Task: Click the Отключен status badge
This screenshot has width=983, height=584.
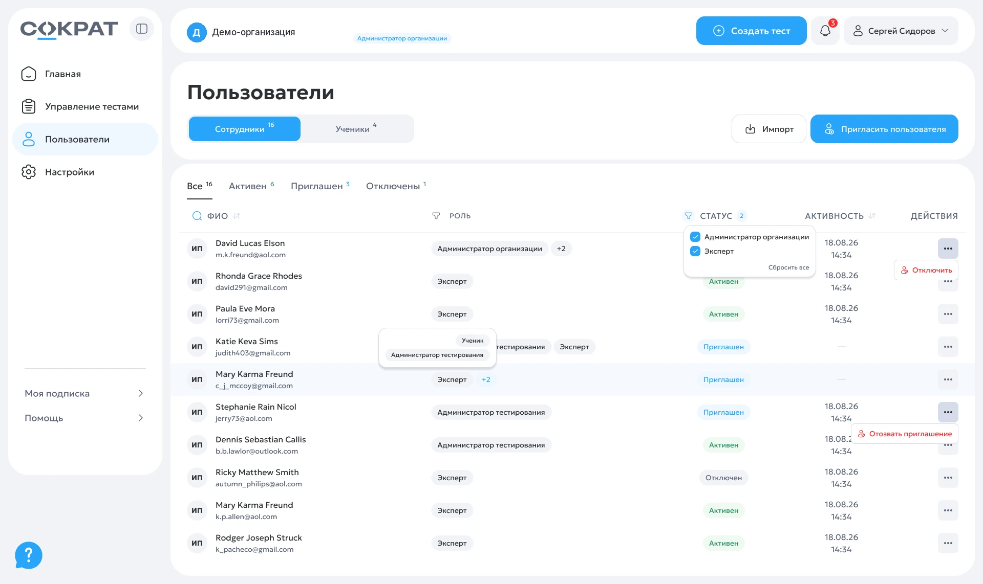Action: pos(723,478)
